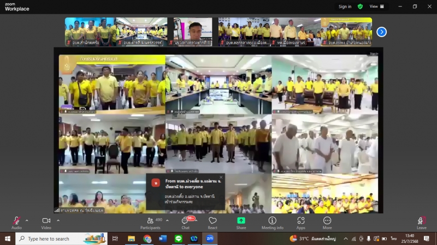Viewport: 437px width, 245px height.
Task: Close the chat notification popup
Action: 221,177
